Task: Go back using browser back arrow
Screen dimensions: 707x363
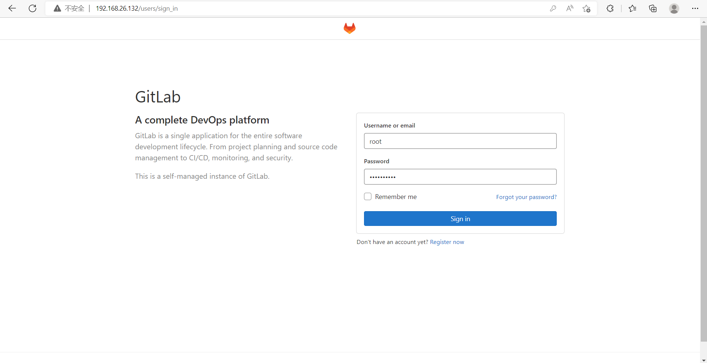Action: (12, 8)
